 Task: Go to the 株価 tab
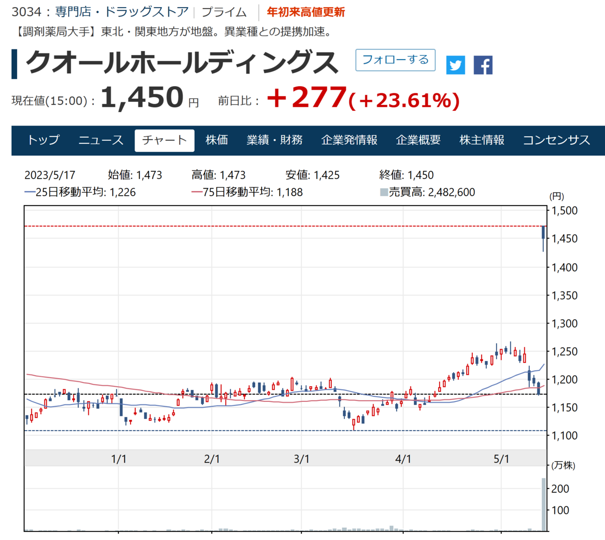(217, 140)
